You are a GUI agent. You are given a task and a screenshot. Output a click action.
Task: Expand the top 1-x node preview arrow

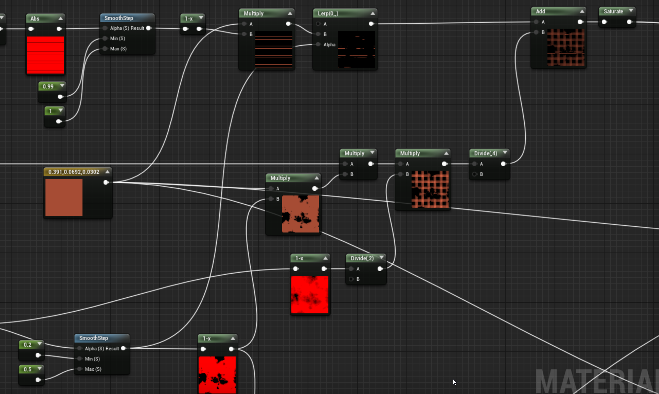201,17
